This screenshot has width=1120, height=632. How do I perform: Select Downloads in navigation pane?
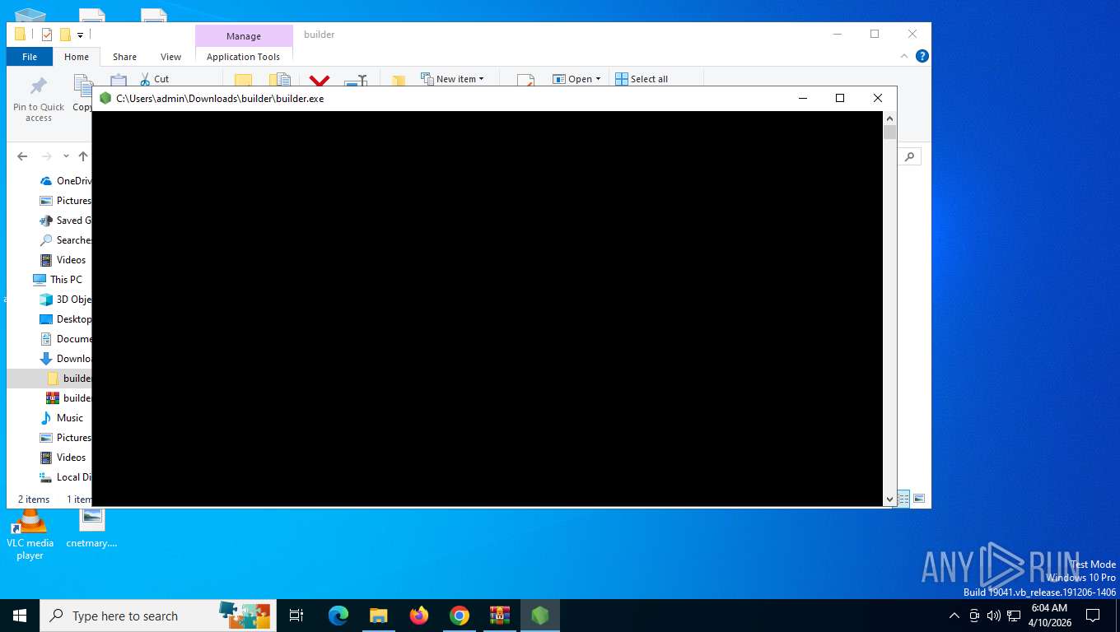[x=66, y=359]
